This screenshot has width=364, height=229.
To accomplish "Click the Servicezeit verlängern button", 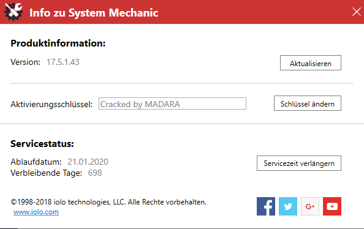I will [299, 163].
